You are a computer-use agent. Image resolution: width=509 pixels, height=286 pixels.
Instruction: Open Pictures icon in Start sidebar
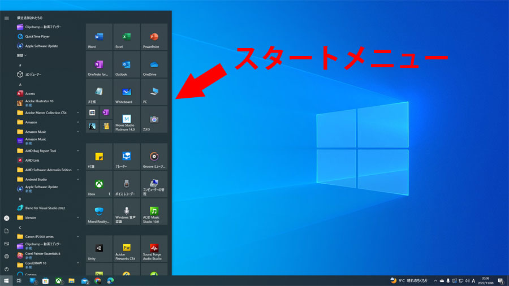(6, 244)
